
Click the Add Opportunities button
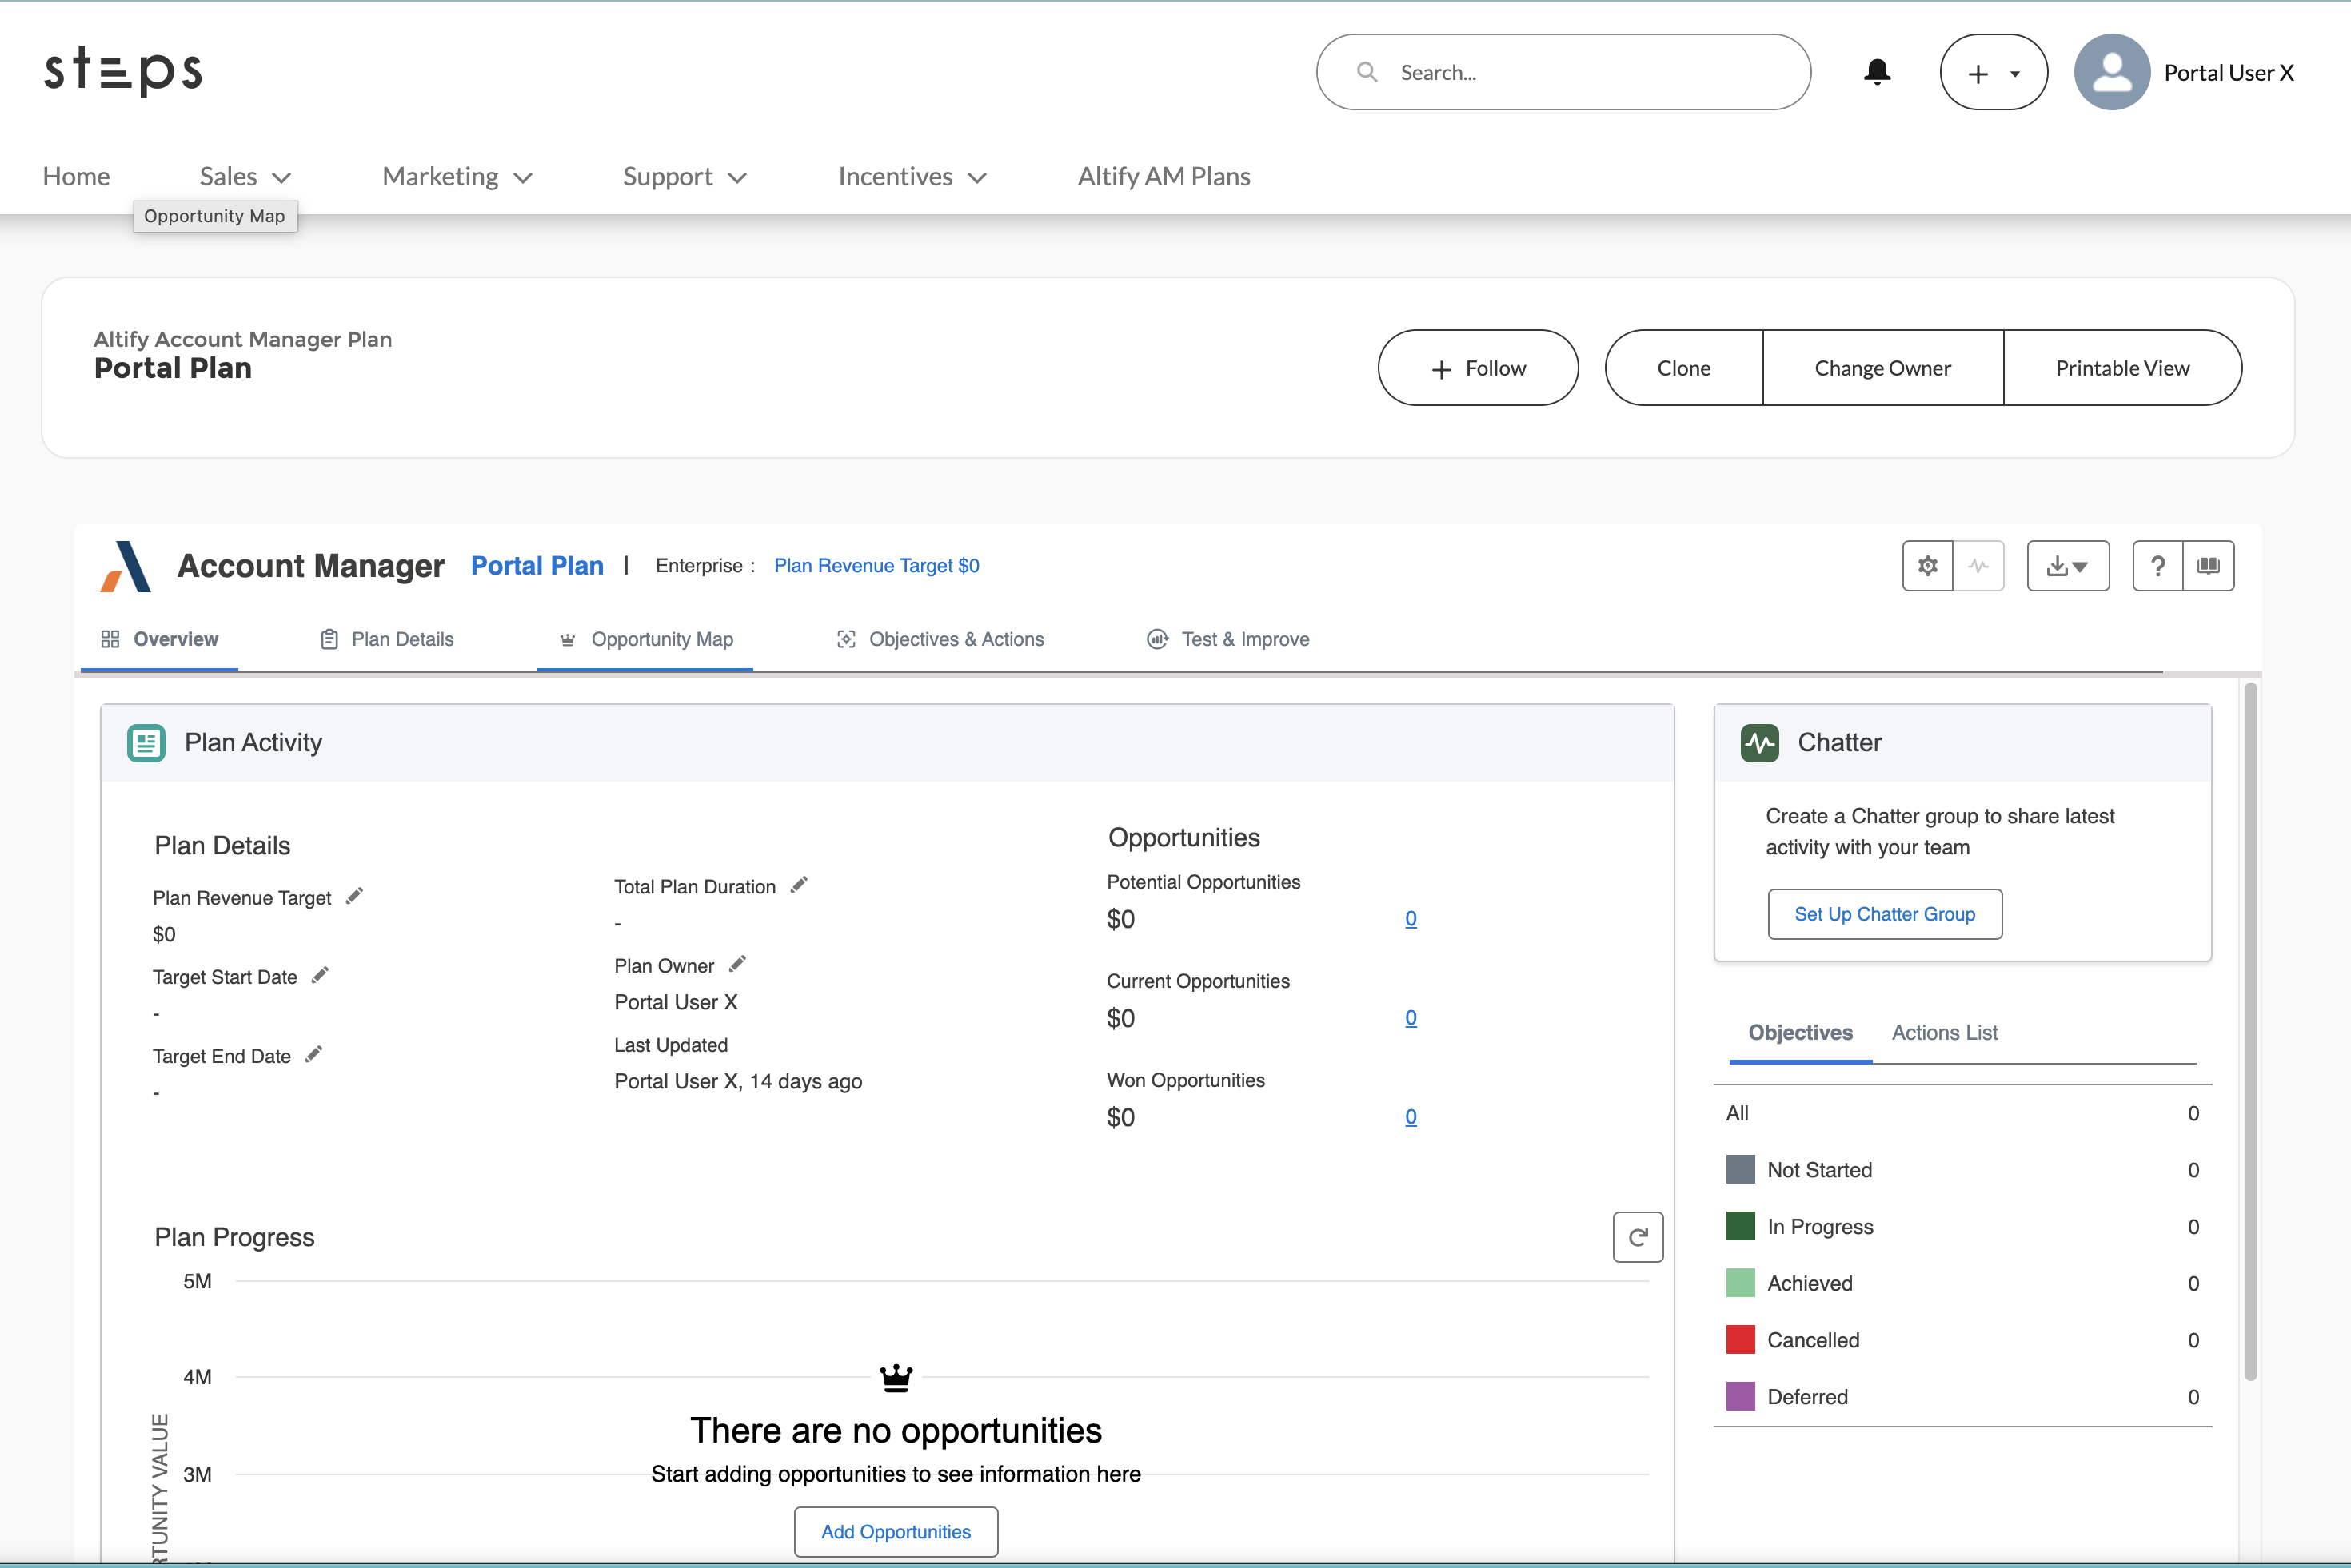tap(896, 1531)
